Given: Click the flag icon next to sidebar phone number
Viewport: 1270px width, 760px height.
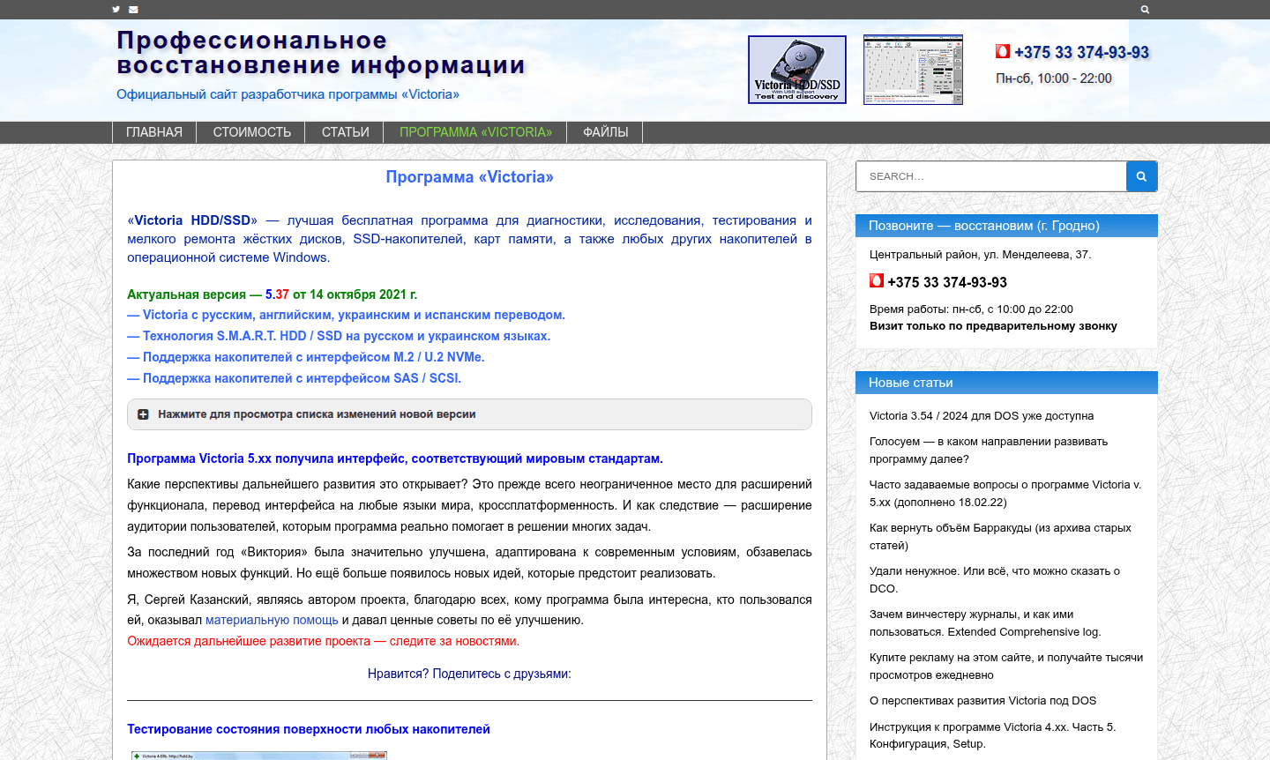Looking at the screenshot, I should click(x=877, y=279).
